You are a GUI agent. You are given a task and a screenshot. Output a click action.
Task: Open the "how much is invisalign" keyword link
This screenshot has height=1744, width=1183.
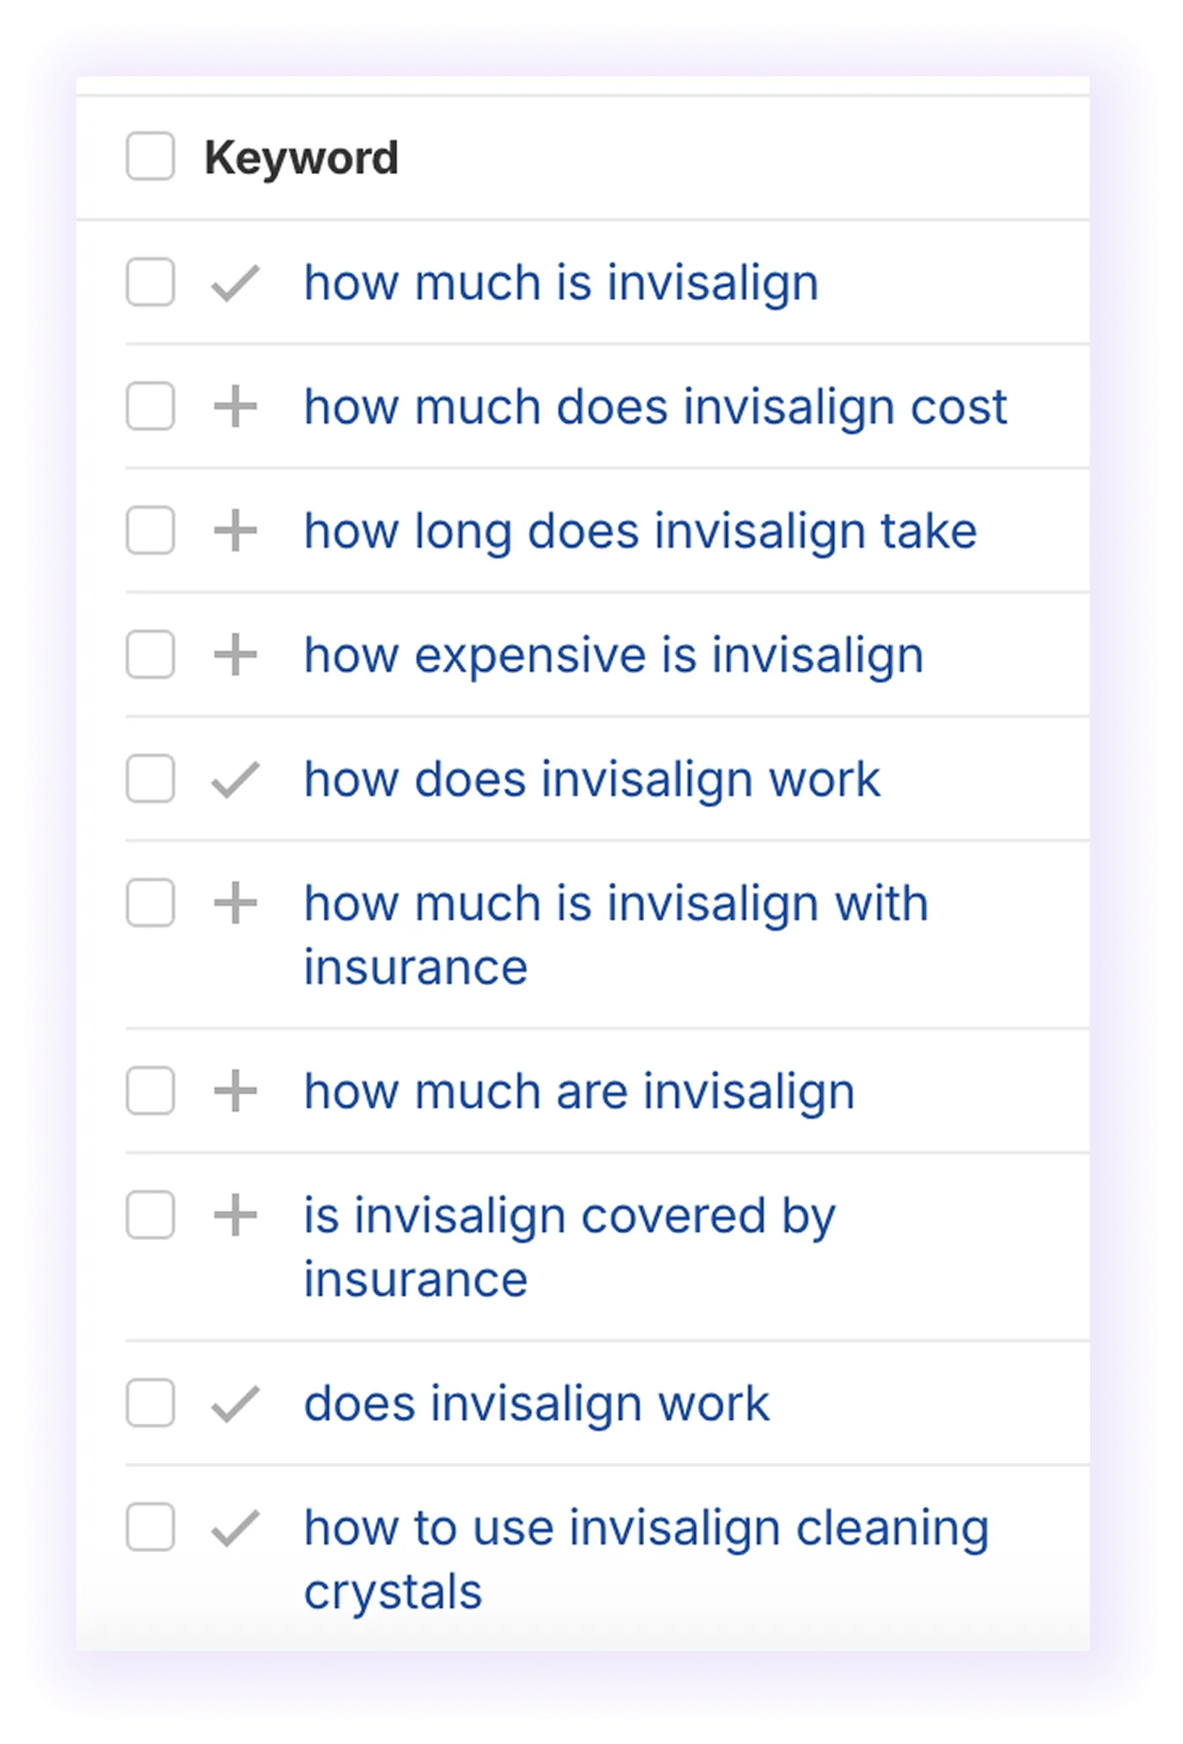pos(561,283)
